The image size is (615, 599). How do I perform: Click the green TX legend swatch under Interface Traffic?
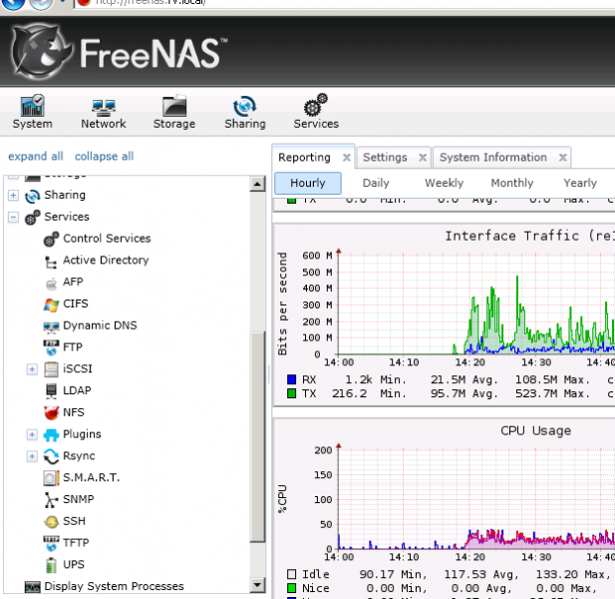point(291,393)
